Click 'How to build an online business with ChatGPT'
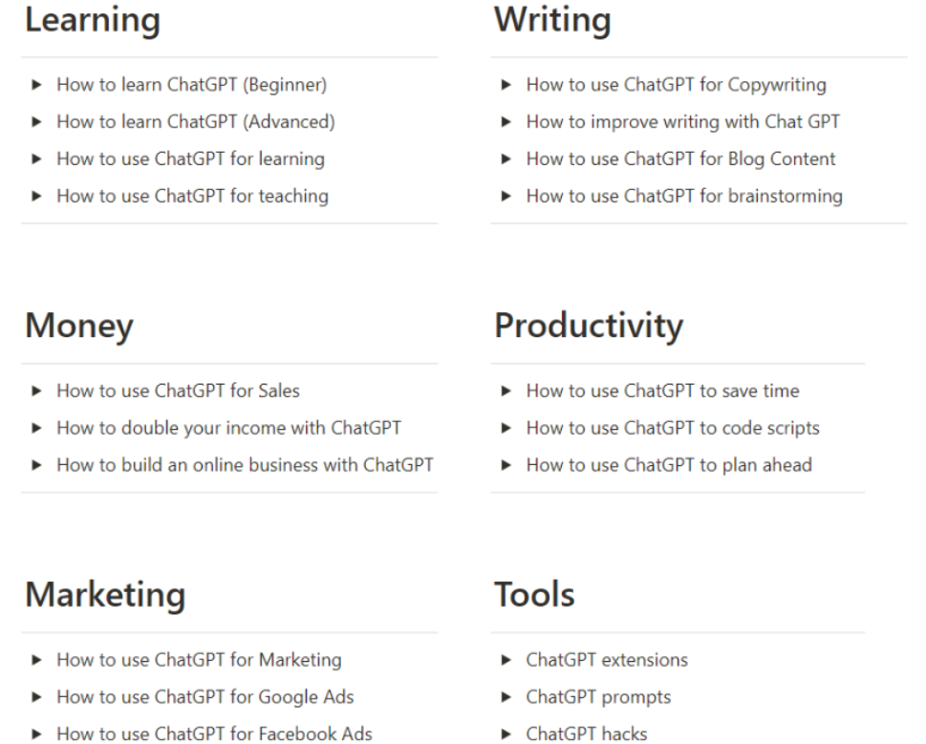This screenshot has height=744, width=926. pyautogui.click(x=245, y=465)
